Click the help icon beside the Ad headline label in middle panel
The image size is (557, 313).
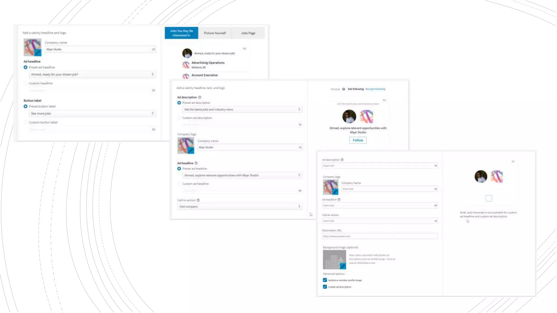196,163
